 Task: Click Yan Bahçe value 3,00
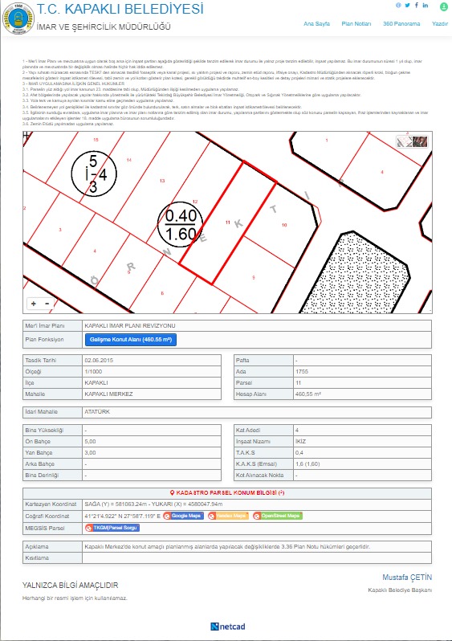90,452
